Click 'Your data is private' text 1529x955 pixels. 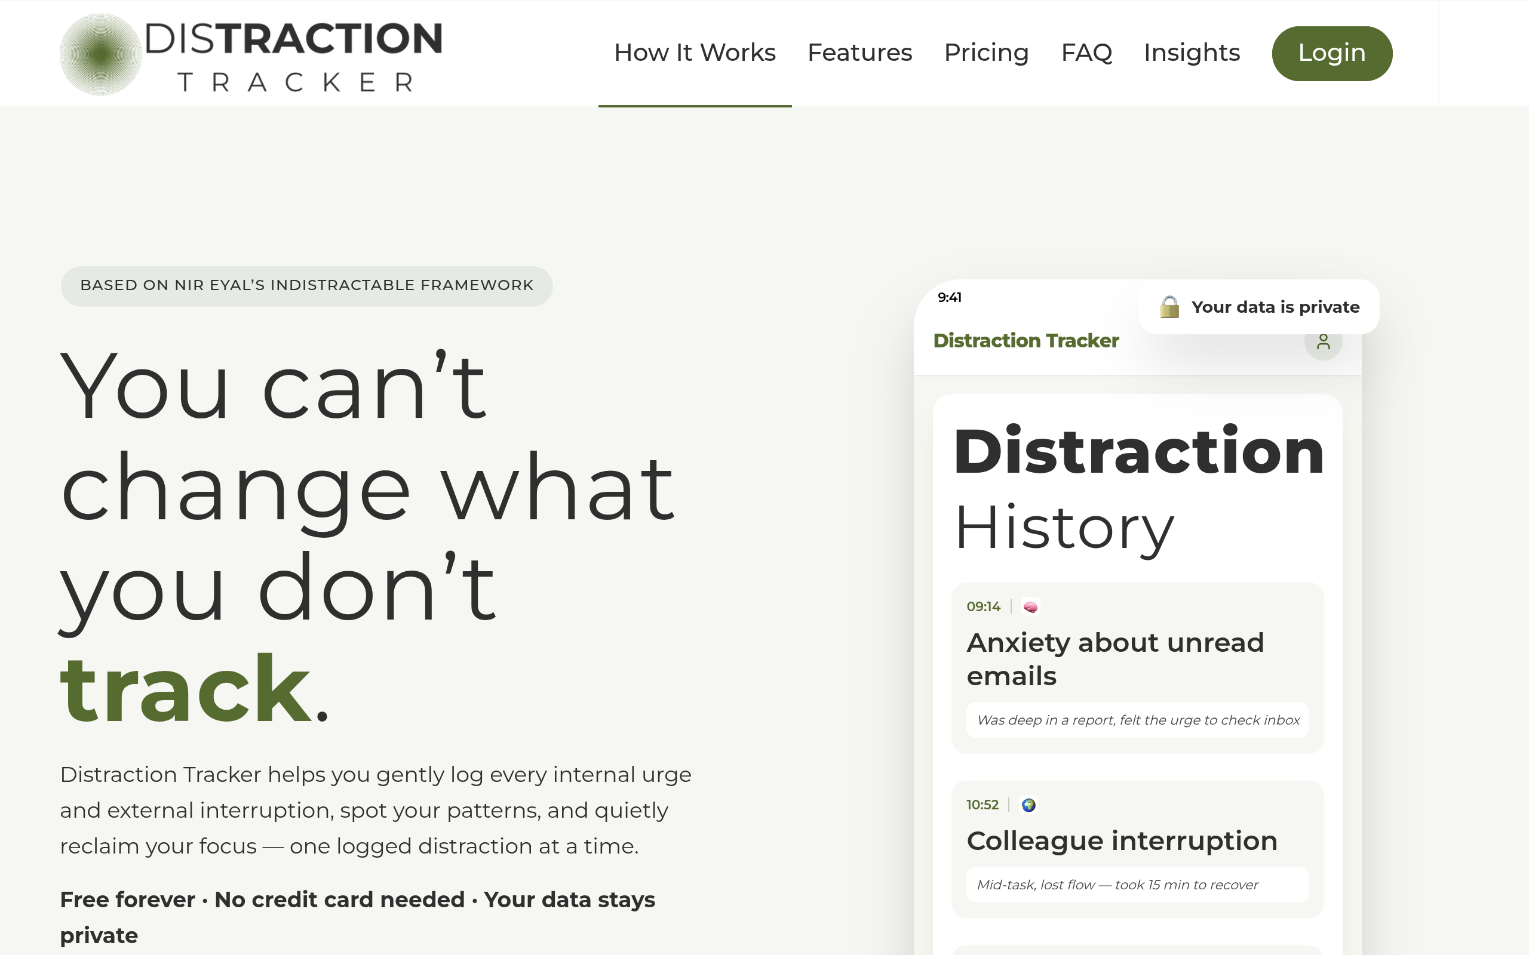1275,307
